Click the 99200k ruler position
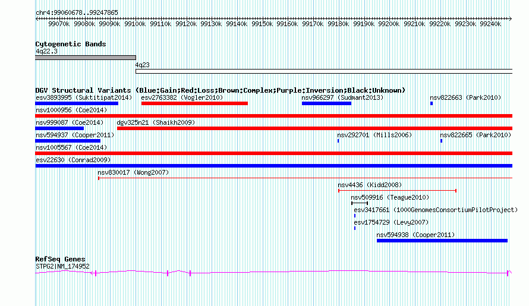This screenshot has width=529, height=306. click(389, 24)
